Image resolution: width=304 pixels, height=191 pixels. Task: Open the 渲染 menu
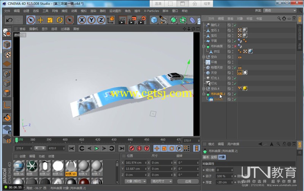(93, 11)
